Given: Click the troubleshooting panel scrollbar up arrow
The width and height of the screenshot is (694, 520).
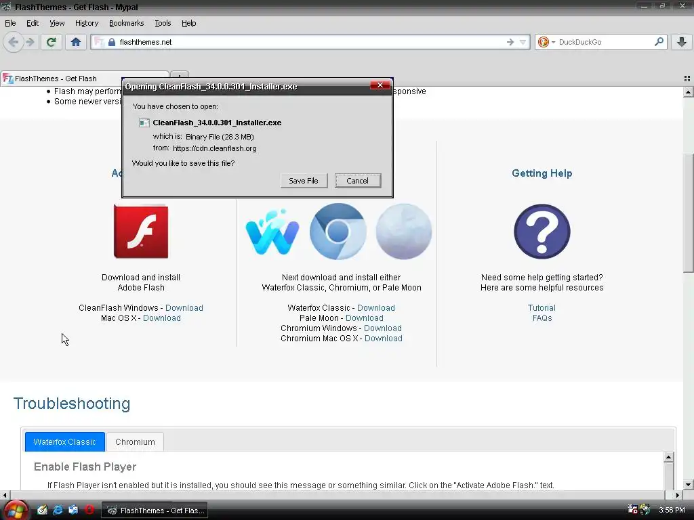Looking at the screenshot, I should tap(669, 457).
